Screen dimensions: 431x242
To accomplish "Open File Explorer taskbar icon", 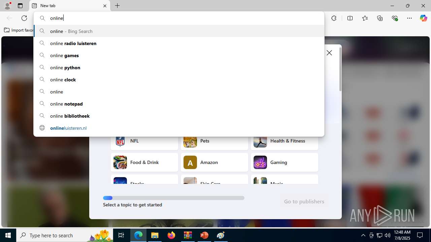I will pyautogui.click(x=155, y=235).
